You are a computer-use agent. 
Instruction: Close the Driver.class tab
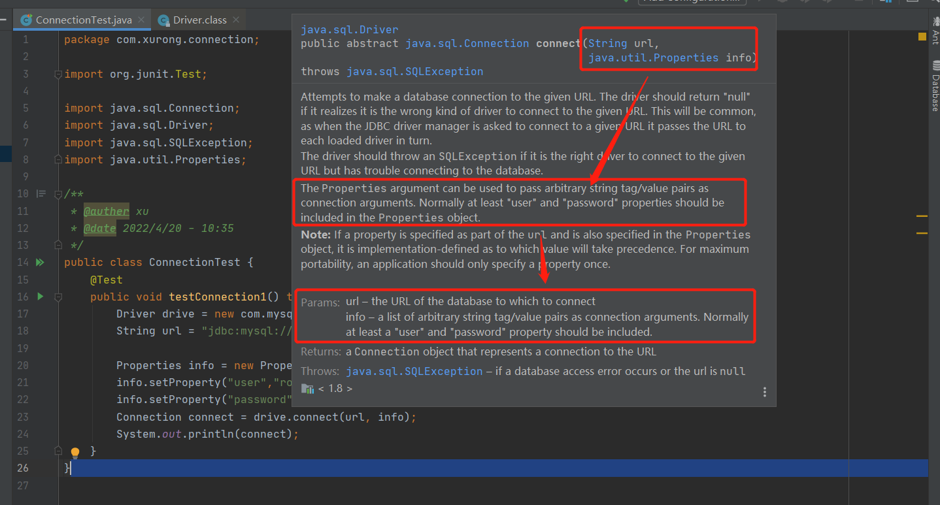[236, 20]
